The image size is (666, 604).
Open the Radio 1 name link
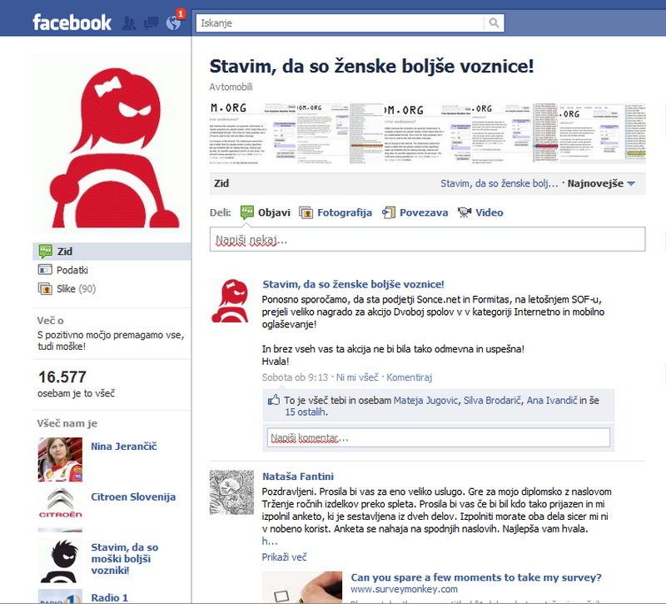tap(109, 597)
